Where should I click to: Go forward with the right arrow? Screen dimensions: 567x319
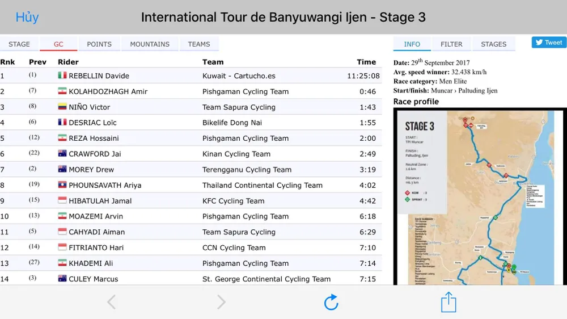tap(221, 302)
